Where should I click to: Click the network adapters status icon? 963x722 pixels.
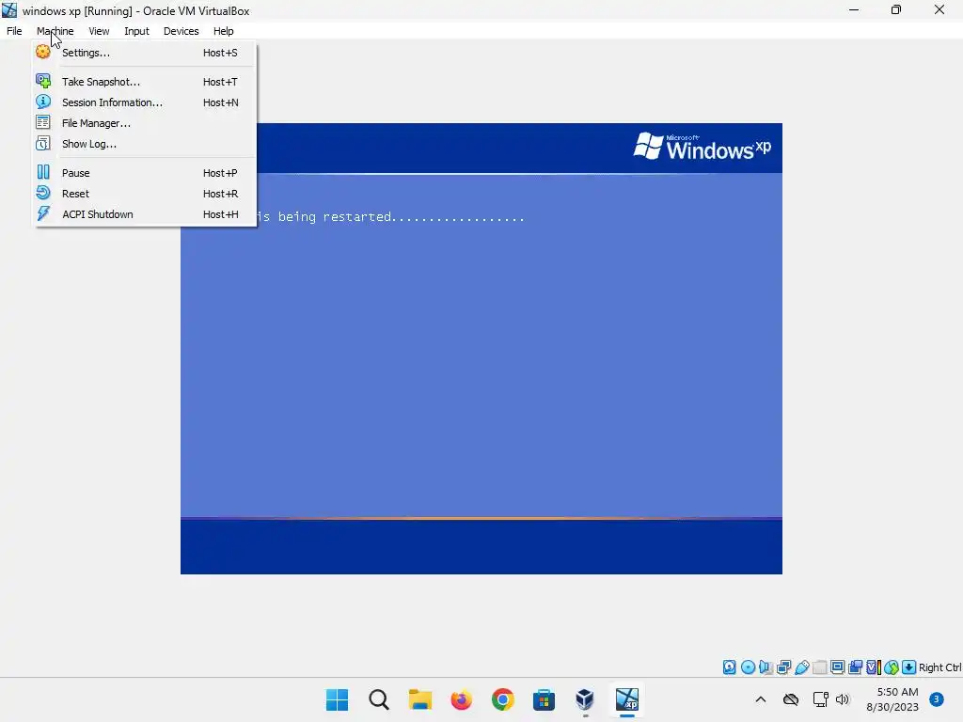click(783, 667)
